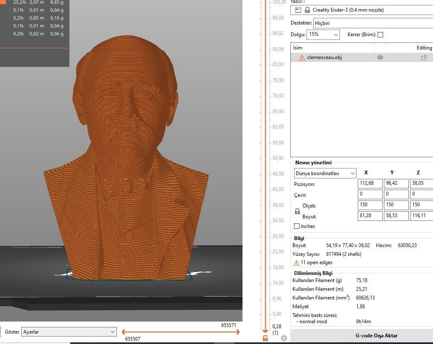Click the İsim column header
Image resolution: width=433 pixels, height=344 pixels.
[x=332, y=48]
